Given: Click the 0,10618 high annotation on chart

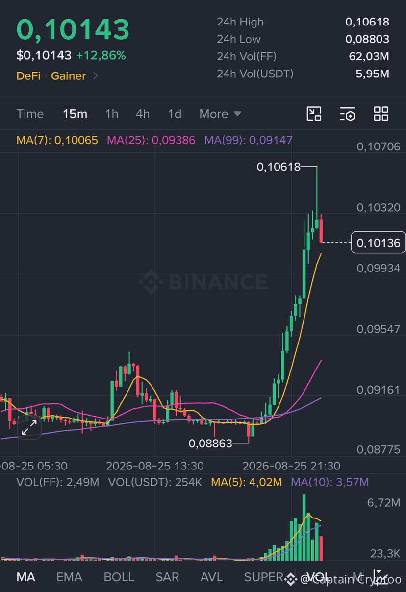Looking at the screenshot, I should [279, 167].
